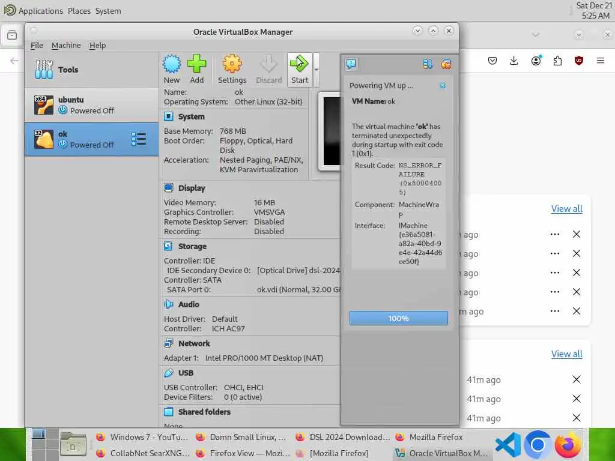Viewport: 615px width, 461px height.
Task: Click the delete finished notifications icon
Action: click(x=446, y=64)
